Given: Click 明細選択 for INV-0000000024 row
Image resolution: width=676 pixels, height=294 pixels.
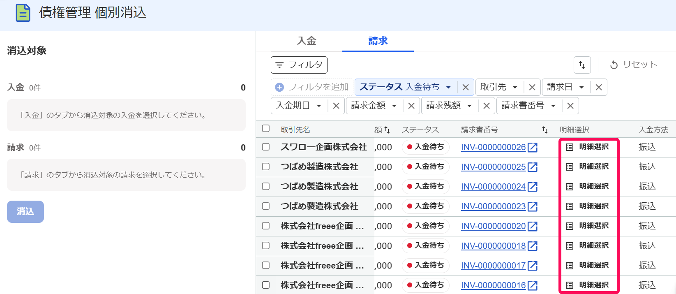Looking at the screenshot, I should [588, 186].
